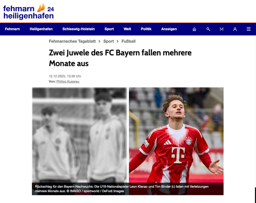The width and height of the screenshot is (256, 203).
Task: Click the fehmarn24 heiligenhafen logo
Action: coord(28,12)
